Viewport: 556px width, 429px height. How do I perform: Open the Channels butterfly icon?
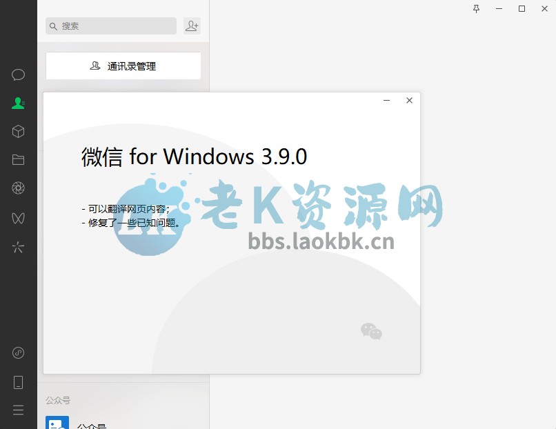click(18, 218)
